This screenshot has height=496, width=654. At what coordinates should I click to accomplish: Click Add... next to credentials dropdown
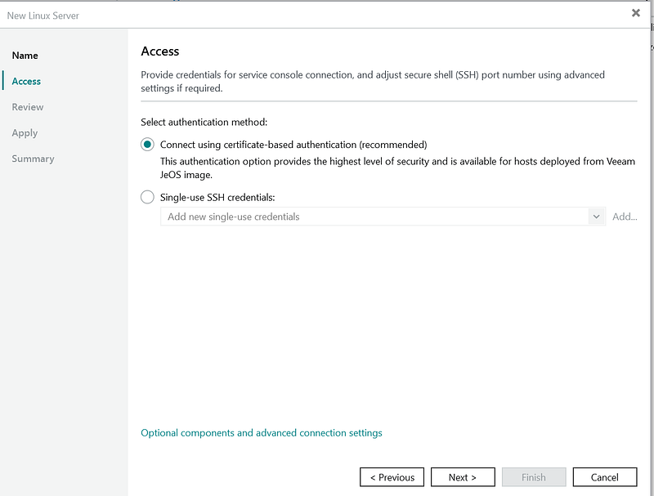(x=625, y=217)
